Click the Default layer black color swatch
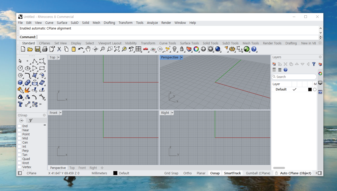Screen dimensions: 337x191 (310, 89)
